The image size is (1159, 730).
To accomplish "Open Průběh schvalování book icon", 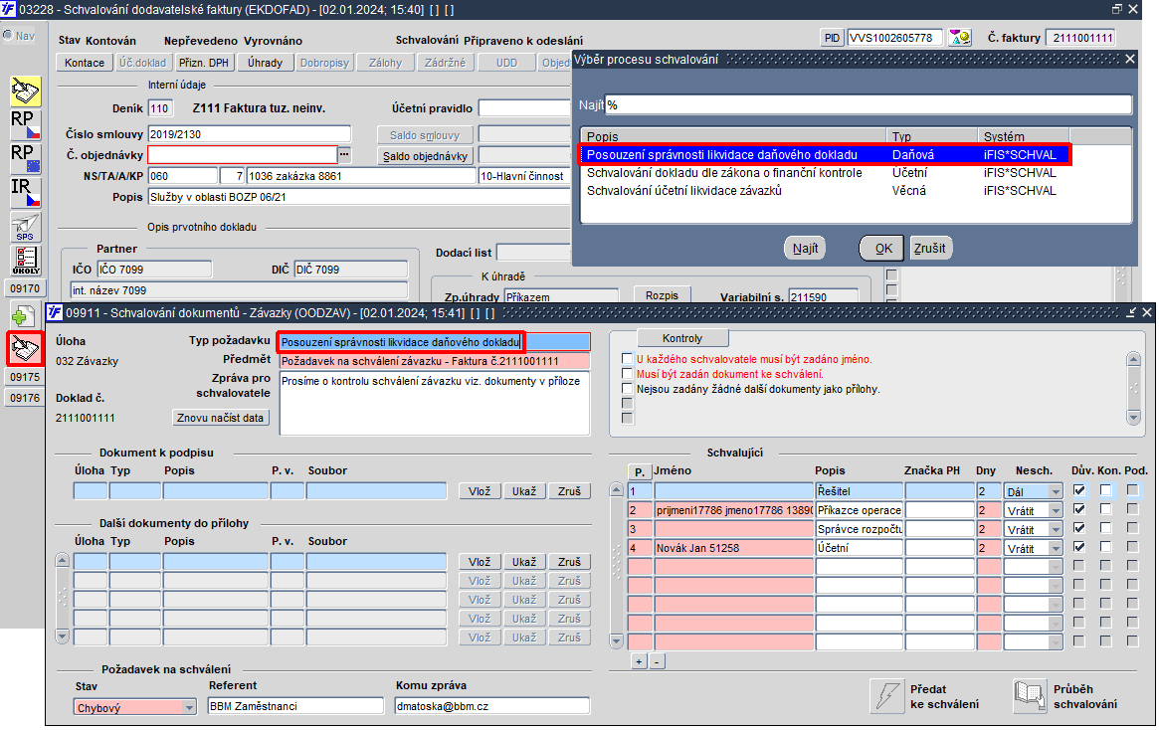I will point(1030,696).
